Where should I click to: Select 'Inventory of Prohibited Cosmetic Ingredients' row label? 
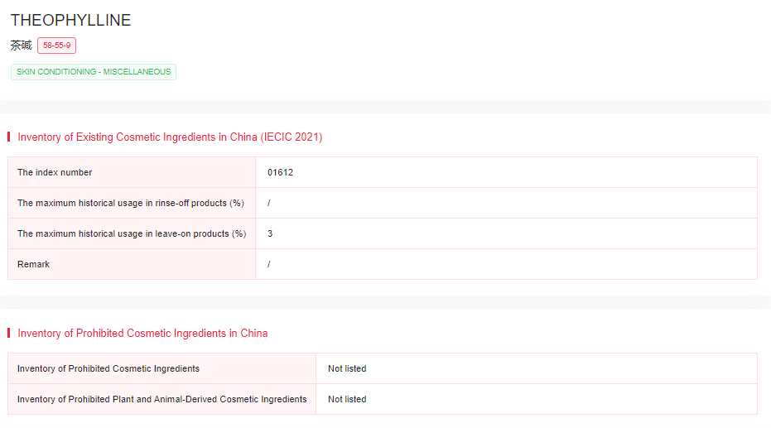tap(108, 368)
